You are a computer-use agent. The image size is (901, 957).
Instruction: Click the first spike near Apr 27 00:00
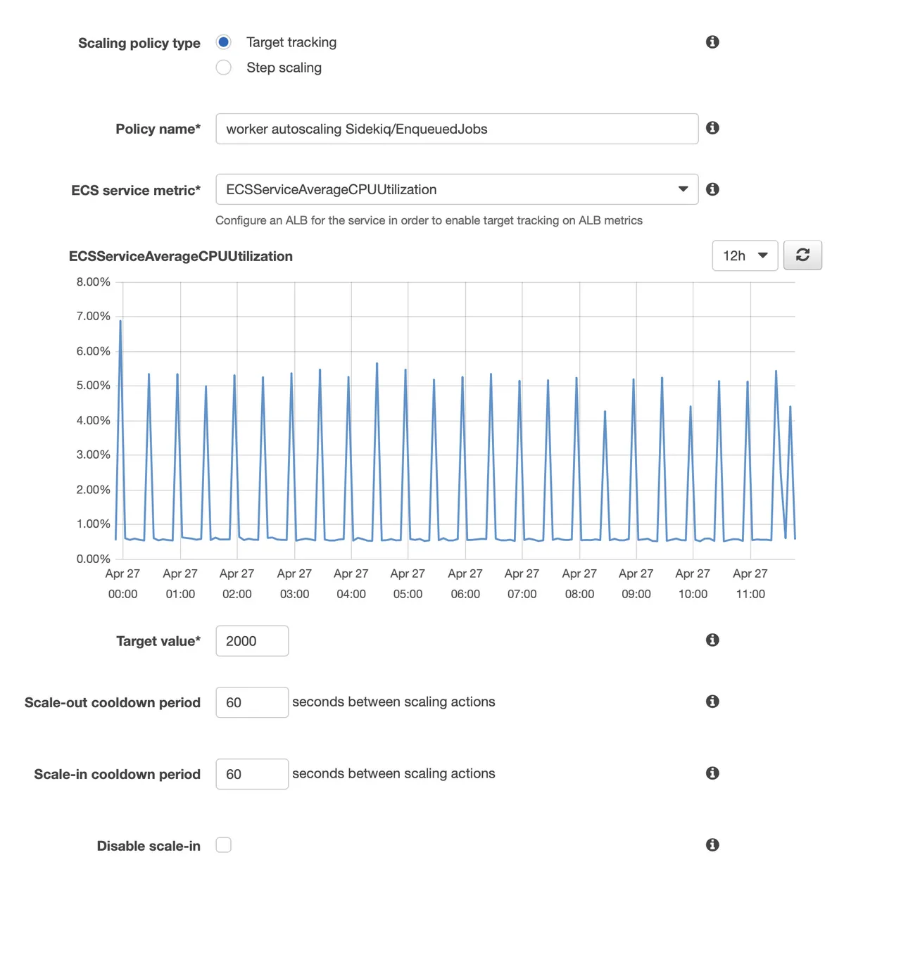coord(120,322)
